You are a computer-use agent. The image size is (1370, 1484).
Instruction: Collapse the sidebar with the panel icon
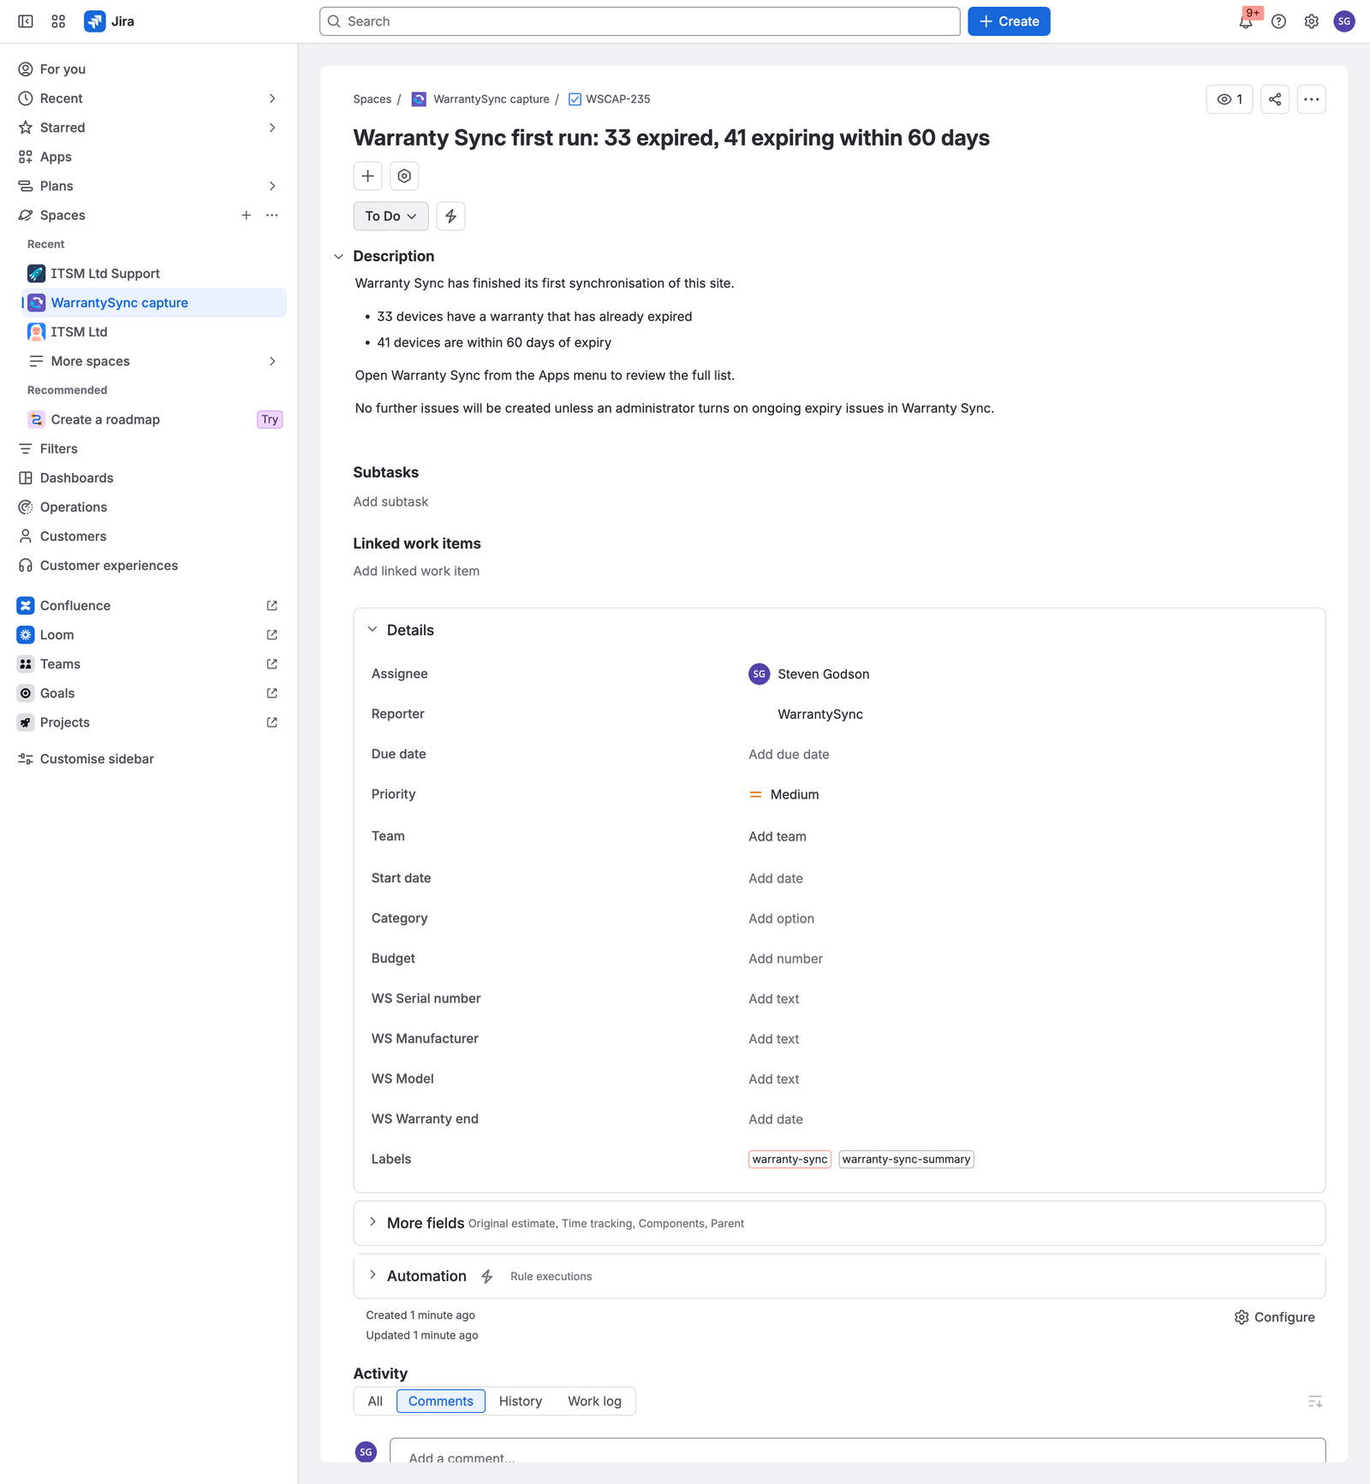[26, 21]
